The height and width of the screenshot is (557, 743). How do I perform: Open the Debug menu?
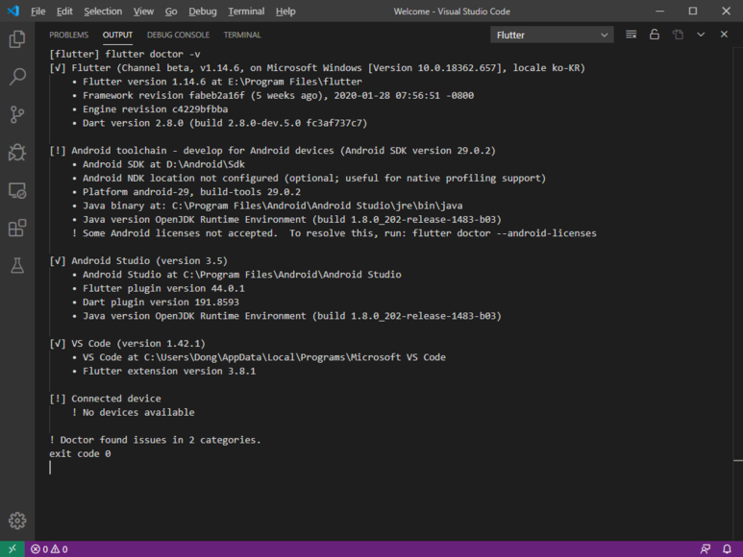pos(203,12)
